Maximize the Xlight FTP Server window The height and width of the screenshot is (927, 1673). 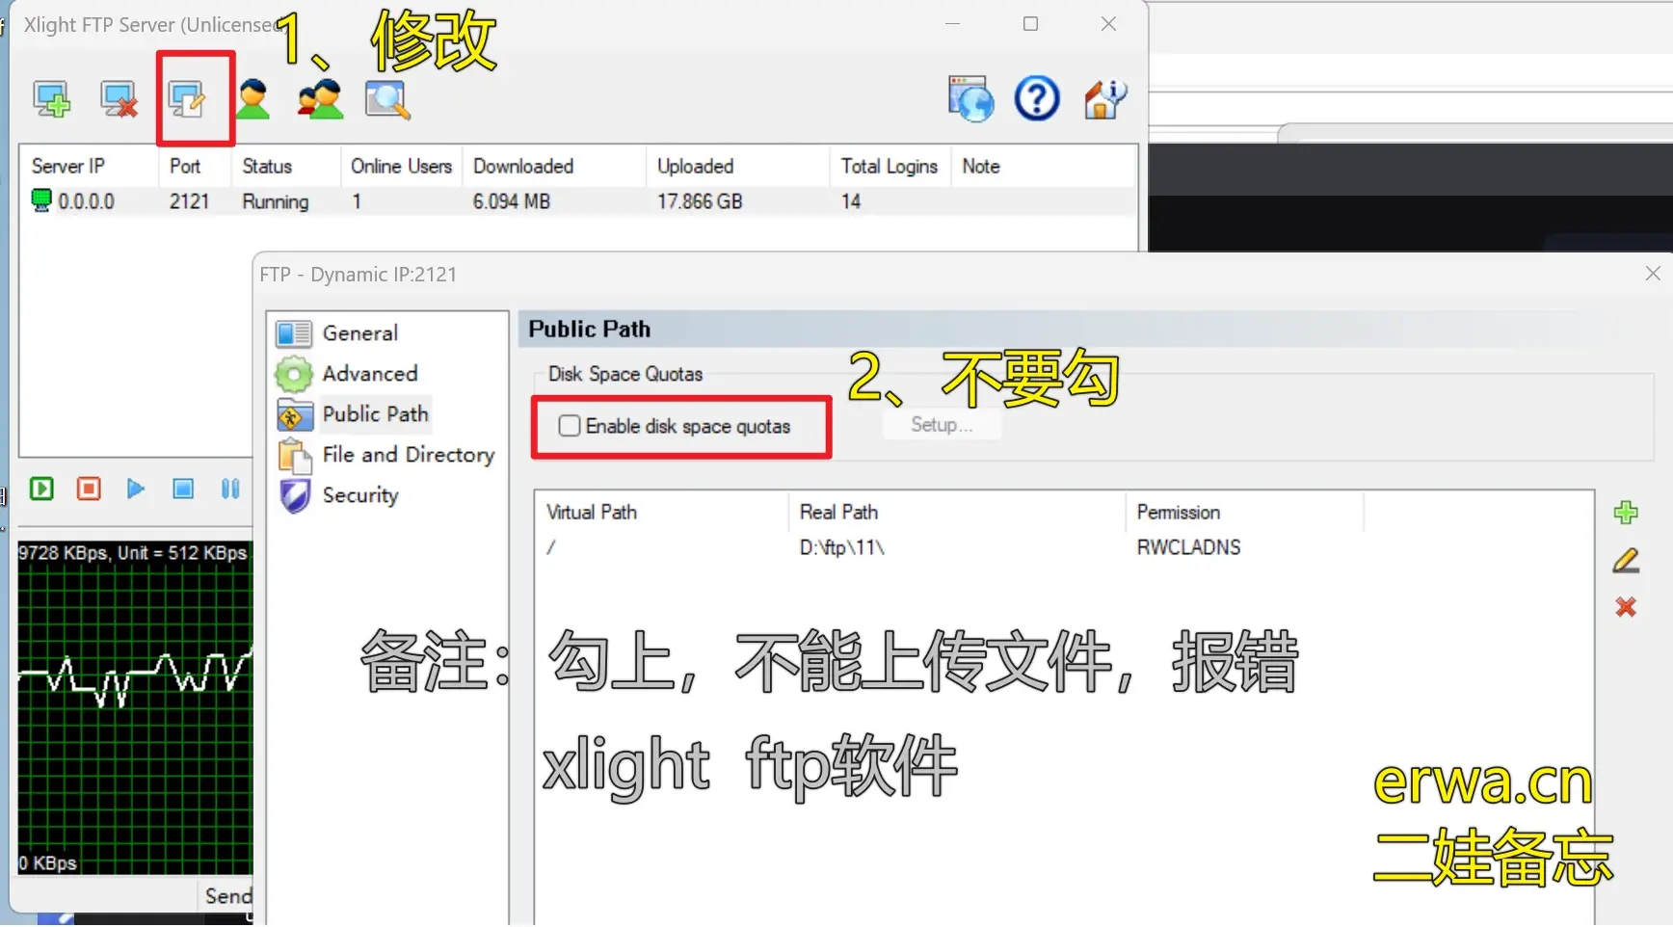click(x=1030, y=24)
